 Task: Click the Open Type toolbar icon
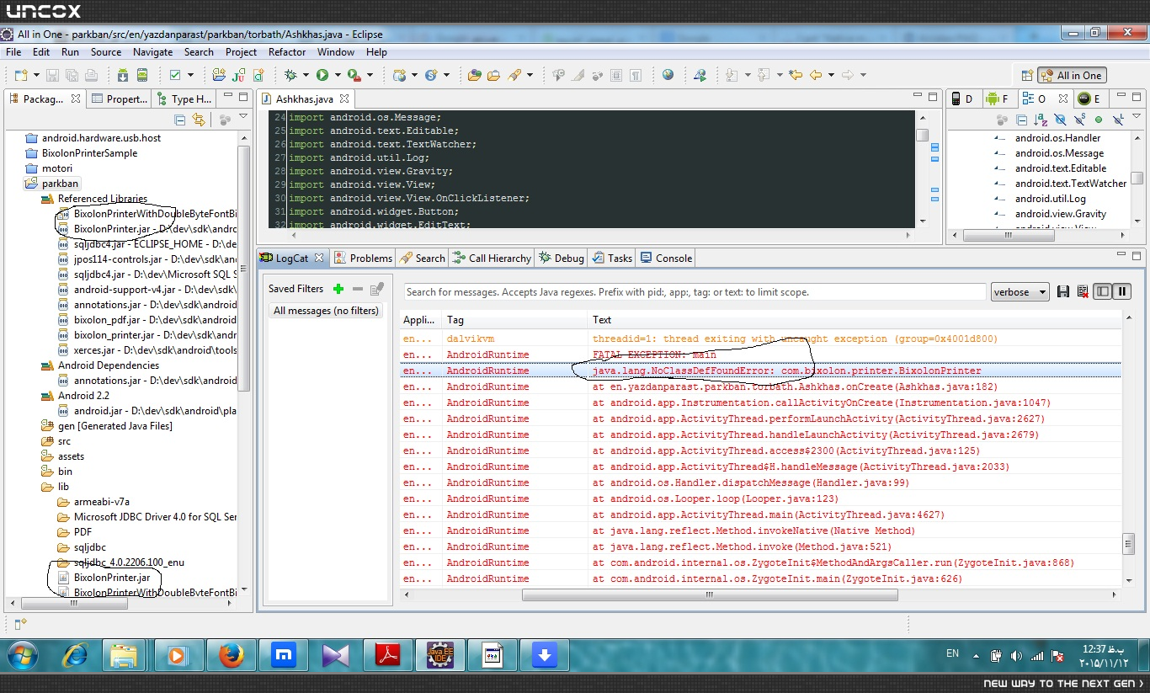click(x=474, y=75)
